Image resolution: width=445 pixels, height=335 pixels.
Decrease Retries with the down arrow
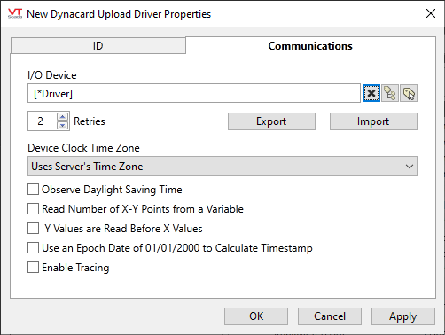coord(62,126)
